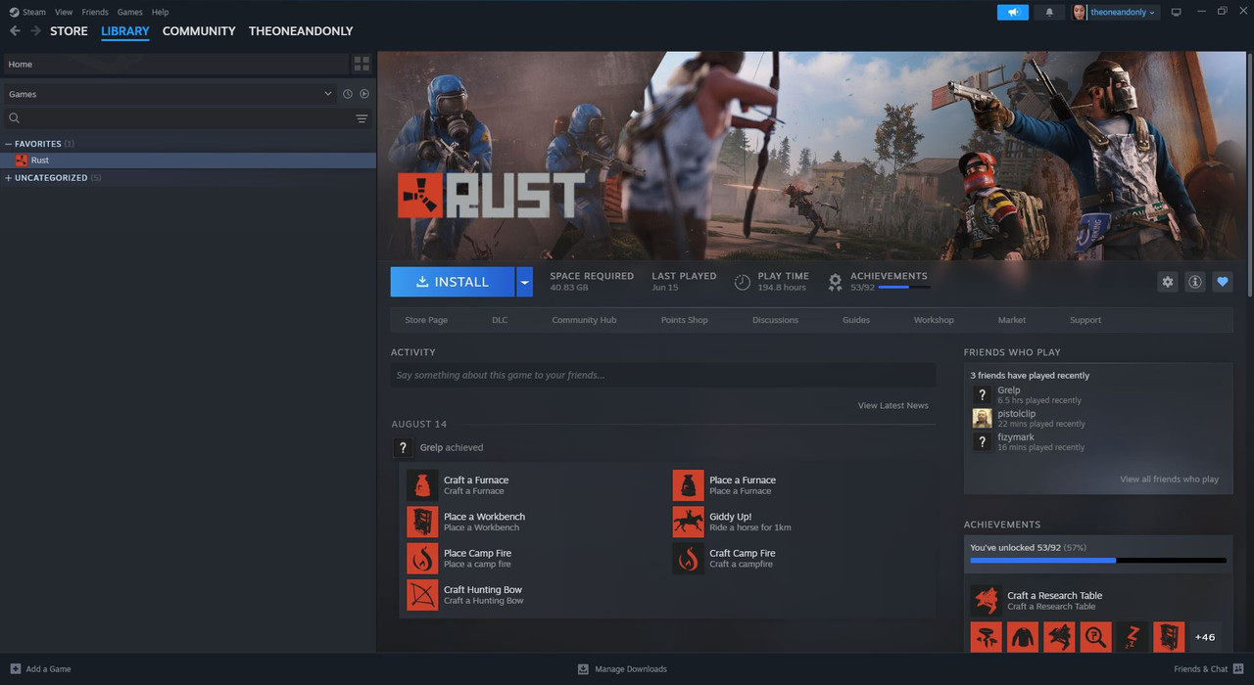The width and height of the screenshot is (1254, 685).
Task: Open the install options dropdown arrow
Action: [x=524, y=282]
